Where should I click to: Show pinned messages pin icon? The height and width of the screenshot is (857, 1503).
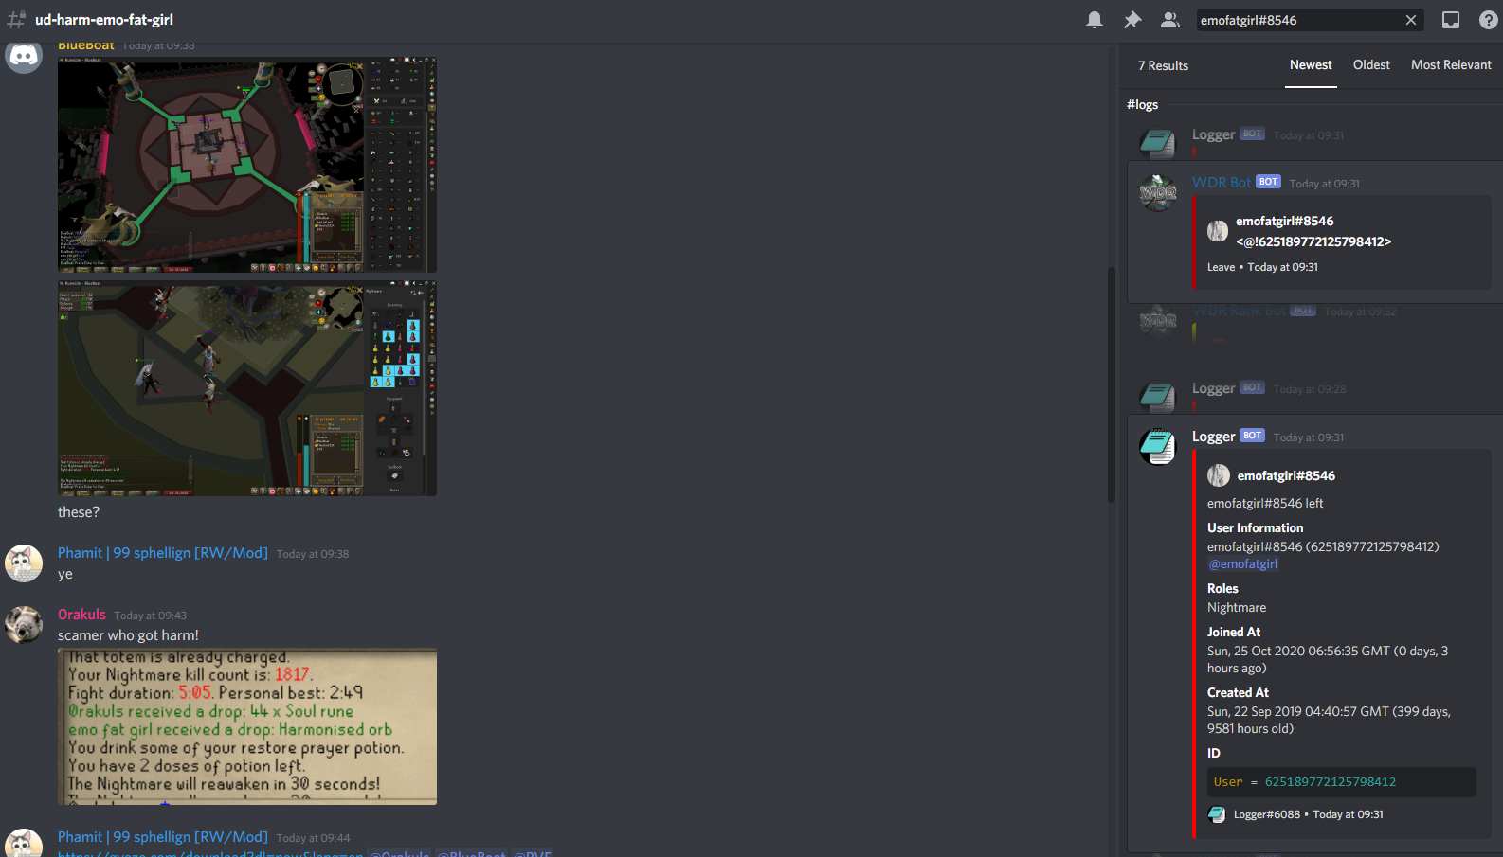click(x=1132, y=20)
